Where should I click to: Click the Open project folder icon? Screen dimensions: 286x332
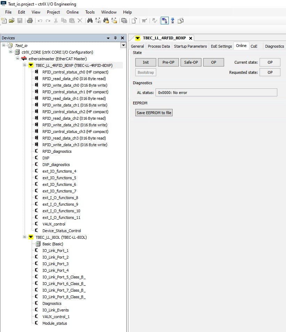pyautogui.click(x=12, y=21)
